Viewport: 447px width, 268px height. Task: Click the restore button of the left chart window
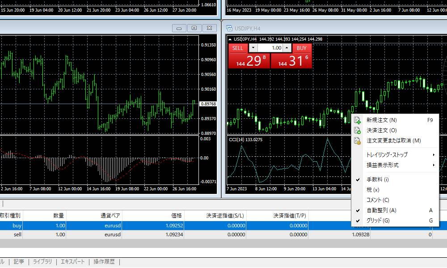(x=194, y=28)
